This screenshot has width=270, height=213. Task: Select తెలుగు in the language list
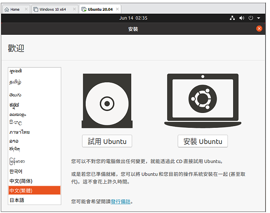34,95
